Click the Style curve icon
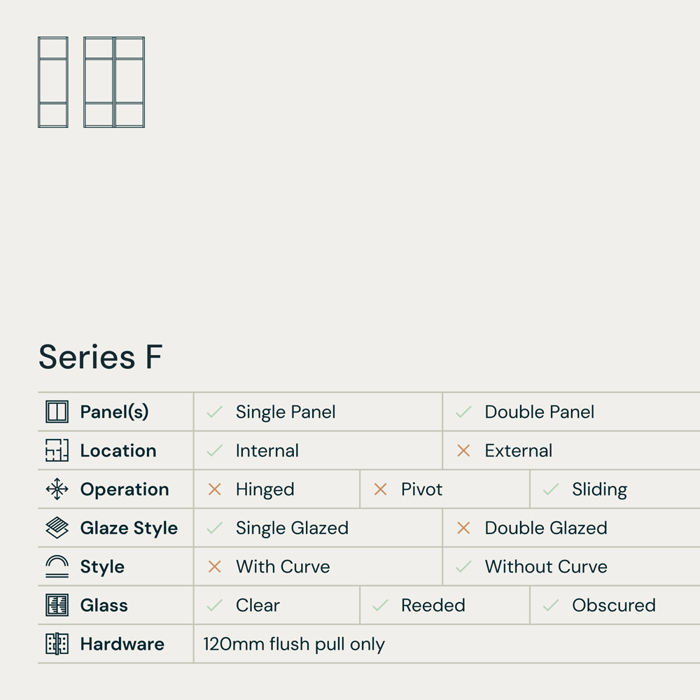This screenshot has width=700, height=700. point(57,566)
